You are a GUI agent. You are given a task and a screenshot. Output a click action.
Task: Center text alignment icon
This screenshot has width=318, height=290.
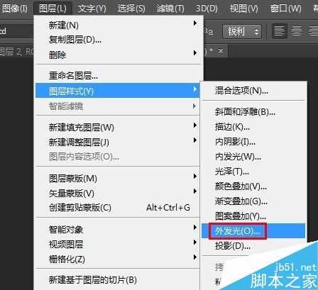(297, 31)
